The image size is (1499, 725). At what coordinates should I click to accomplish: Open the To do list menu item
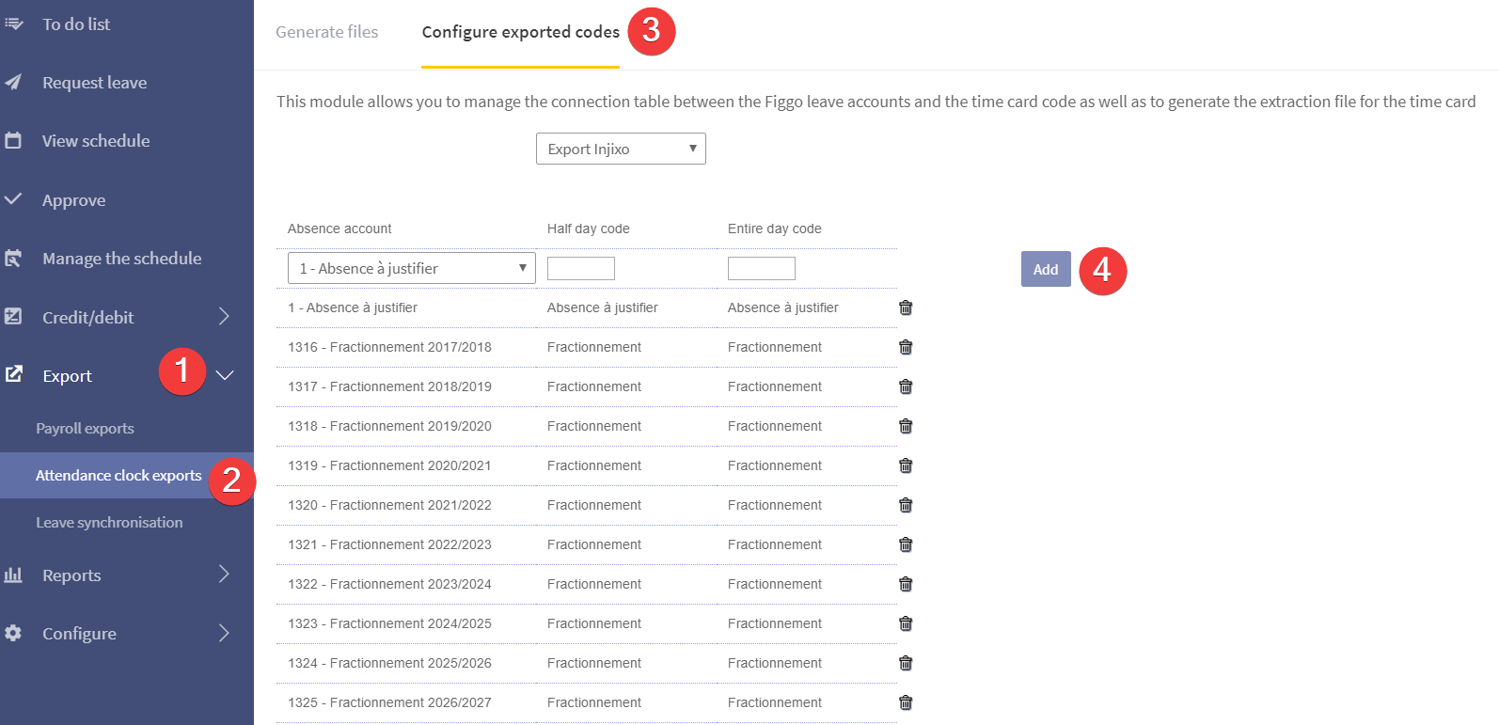pos(76,24)
